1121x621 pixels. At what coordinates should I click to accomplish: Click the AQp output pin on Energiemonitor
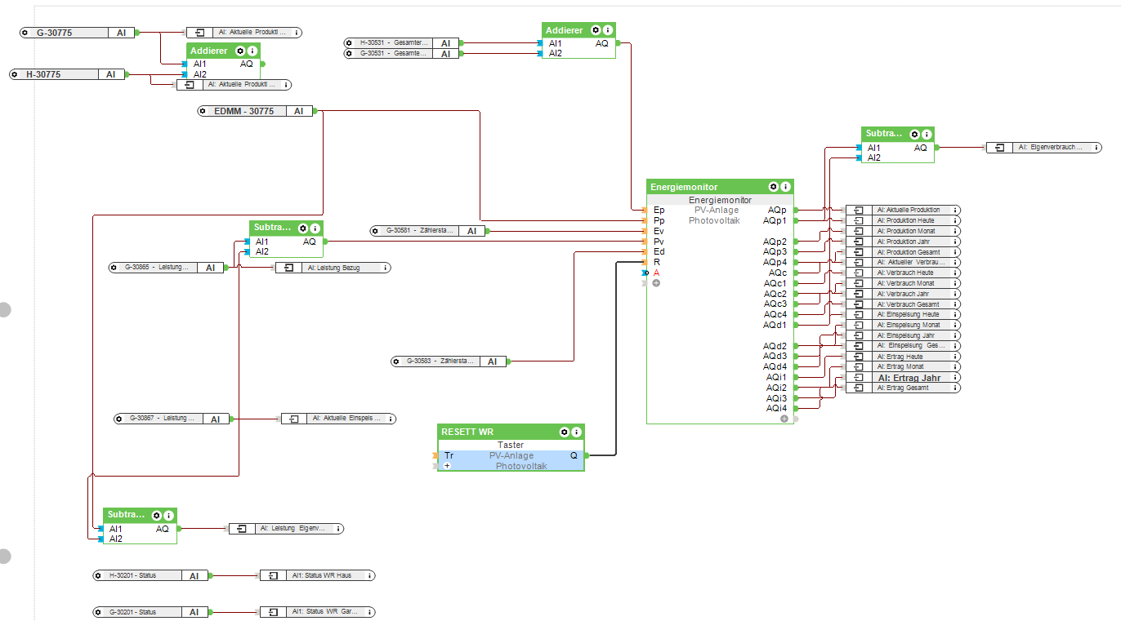pyautogui.click(x=795, y=211)
